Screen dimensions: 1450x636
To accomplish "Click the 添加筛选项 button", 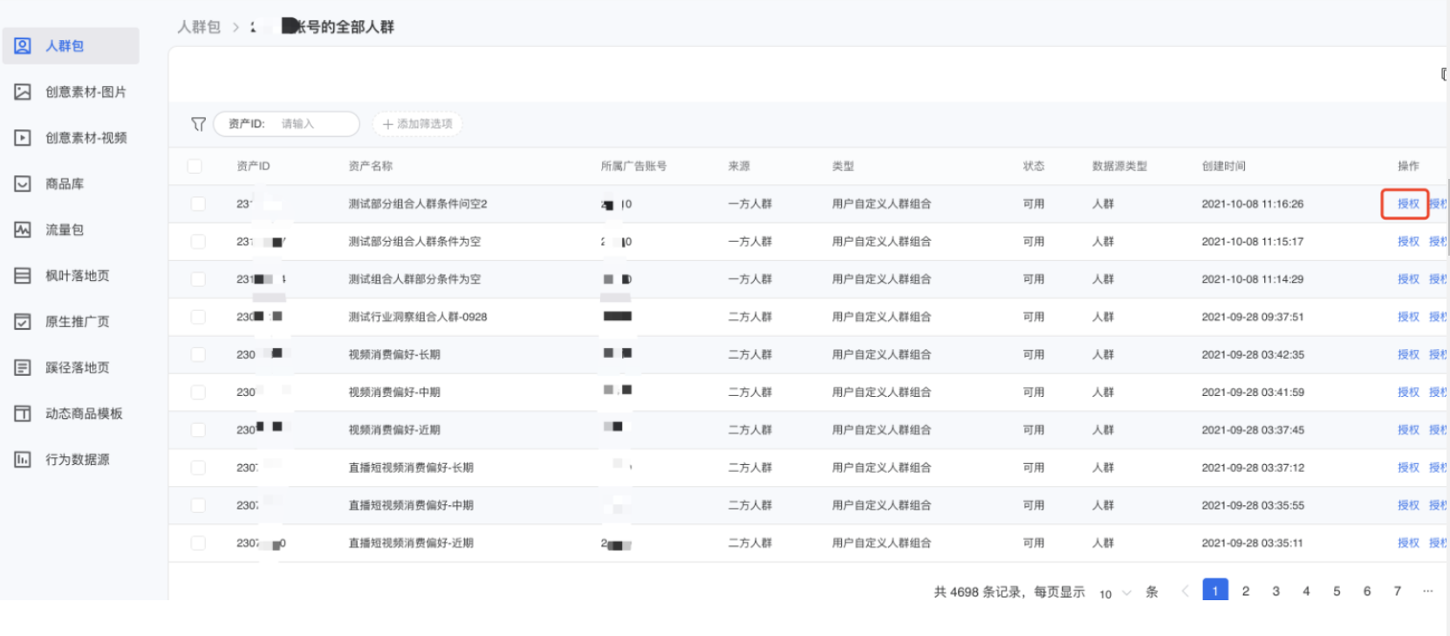I will coord(417,124).
